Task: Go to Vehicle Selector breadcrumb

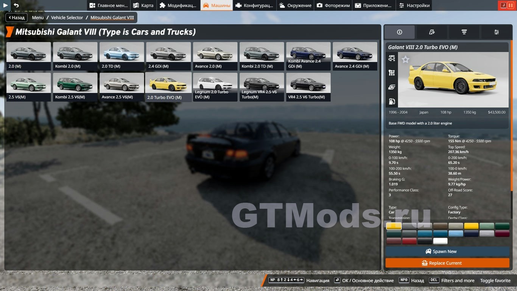Action: coord(67,17)
